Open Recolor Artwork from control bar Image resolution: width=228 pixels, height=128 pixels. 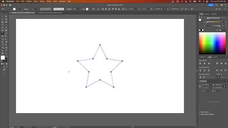93,9
